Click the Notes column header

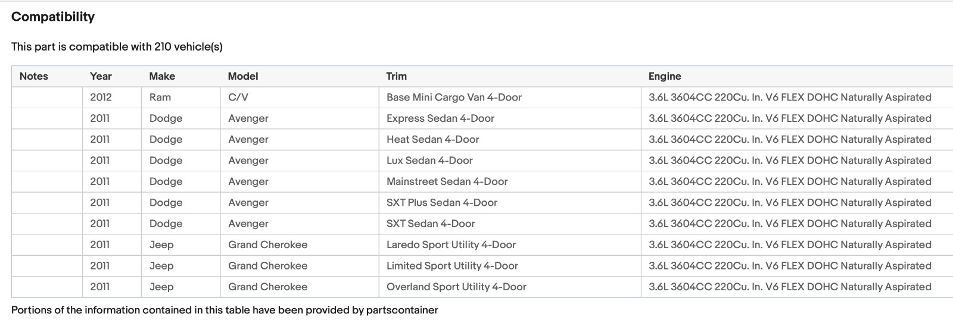[34, 76]
